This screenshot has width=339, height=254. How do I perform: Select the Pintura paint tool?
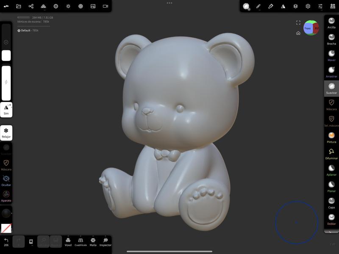[331, 138]
